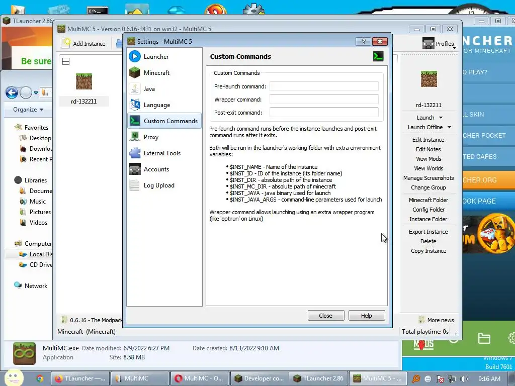Open the Accounts settings page
Image resolution: width=515 pixels, height=386 pixels.
point(164,169)
